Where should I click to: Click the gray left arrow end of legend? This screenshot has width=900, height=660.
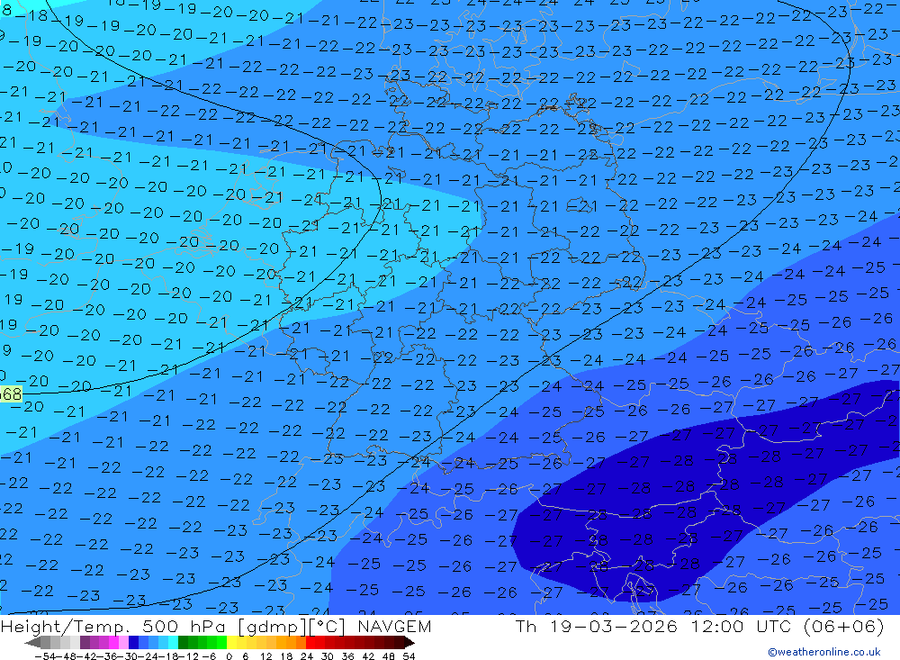point(32,642)
